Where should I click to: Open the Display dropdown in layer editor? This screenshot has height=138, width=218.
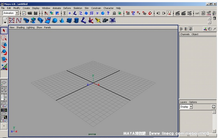pyautogui.click(x=191, y=107)
